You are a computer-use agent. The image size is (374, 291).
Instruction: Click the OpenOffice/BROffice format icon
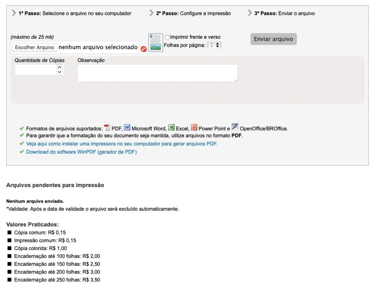pos(235,127)
